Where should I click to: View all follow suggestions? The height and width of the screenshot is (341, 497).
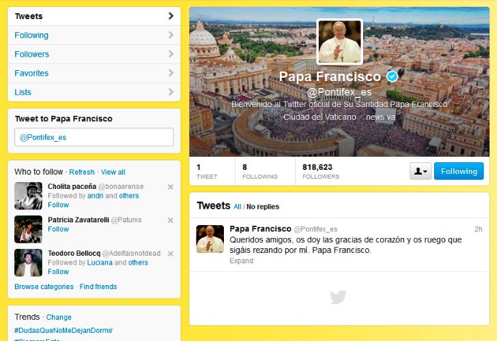click(x=113, y=172)
